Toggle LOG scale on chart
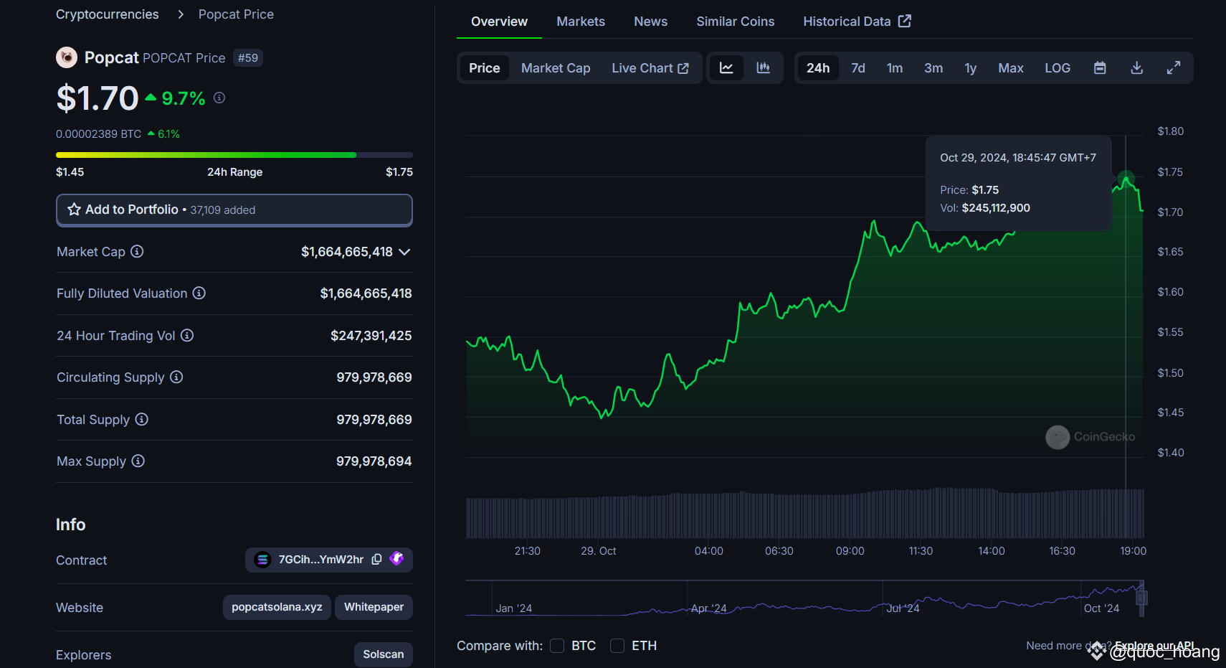 pyautogui.click(x=1057, y=68)
